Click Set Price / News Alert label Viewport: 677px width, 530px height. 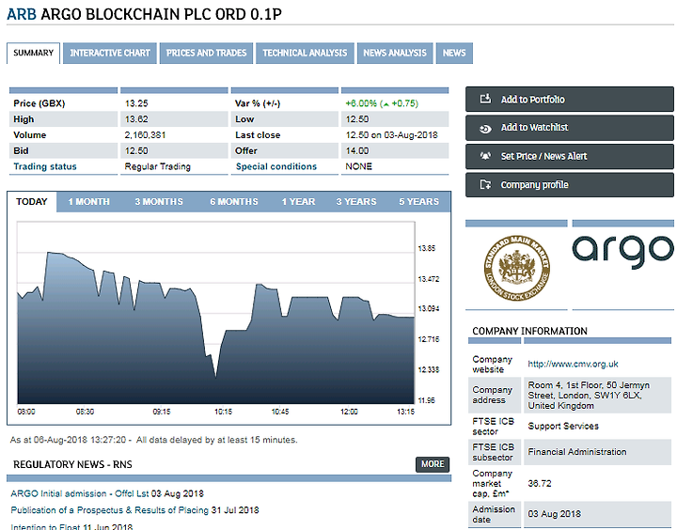pyautogui.click(x=544, y=156)
